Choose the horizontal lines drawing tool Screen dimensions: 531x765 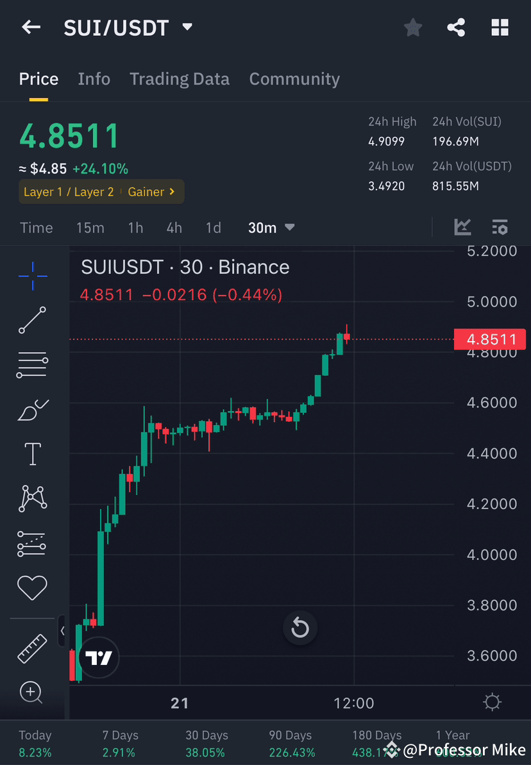pyautogui.click(x=32, y=364)
